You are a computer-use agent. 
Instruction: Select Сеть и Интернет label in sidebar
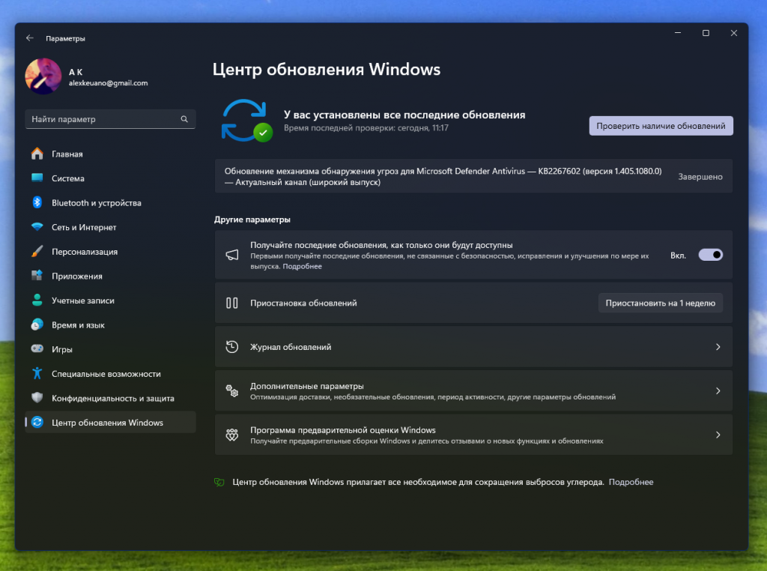click(x=84, y=228)
